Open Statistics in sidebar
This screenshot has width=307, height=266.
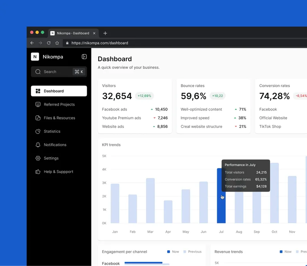59,131
